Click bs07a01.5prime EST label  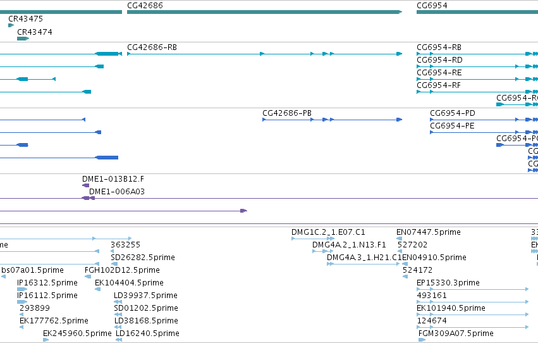(32, 270)
